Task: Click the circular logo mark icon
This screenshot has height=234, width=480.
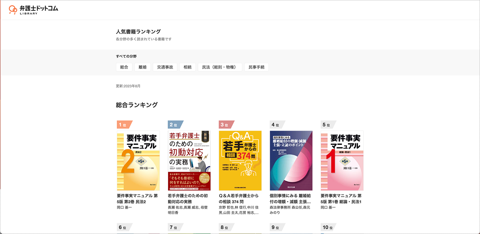Action: coord(13,9)
